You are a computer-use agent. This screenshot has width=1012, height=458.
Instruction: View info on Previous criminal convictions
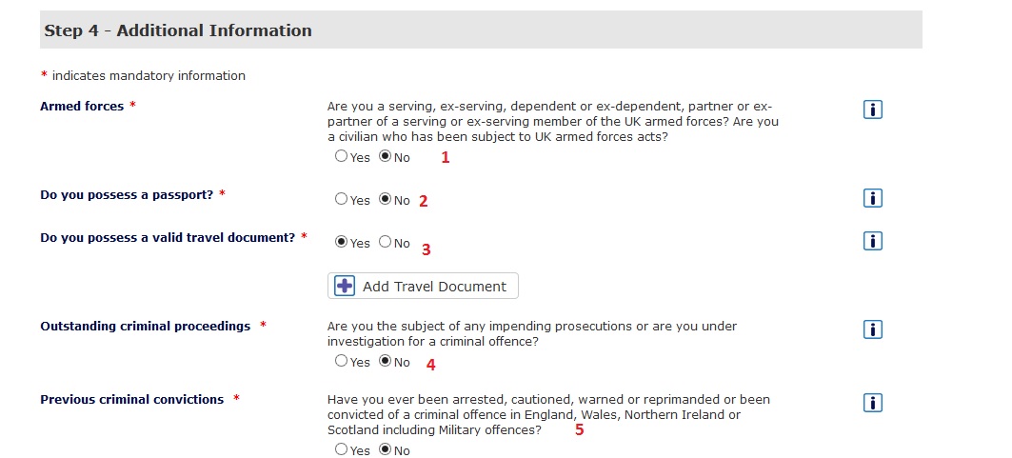pos(872,403)
